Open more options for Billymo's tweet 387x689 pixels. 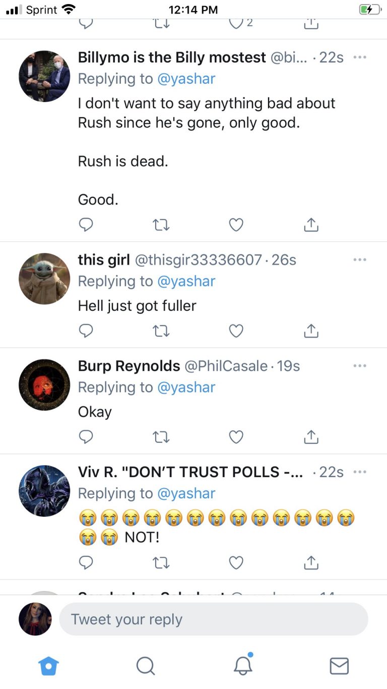[x=359, y=58]
